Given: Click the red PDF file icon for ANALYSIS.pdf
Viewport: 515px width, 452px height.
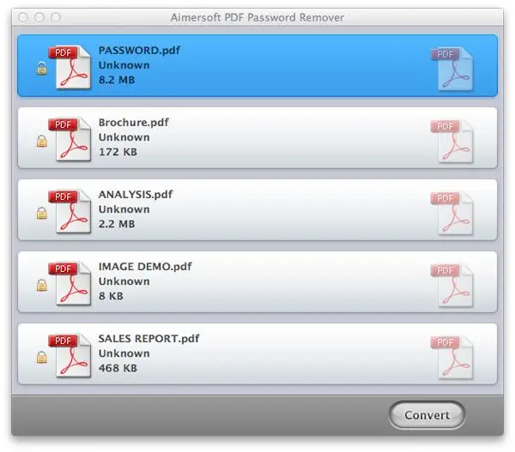Looking at the screenshot, I should click(x=70, y=211).
